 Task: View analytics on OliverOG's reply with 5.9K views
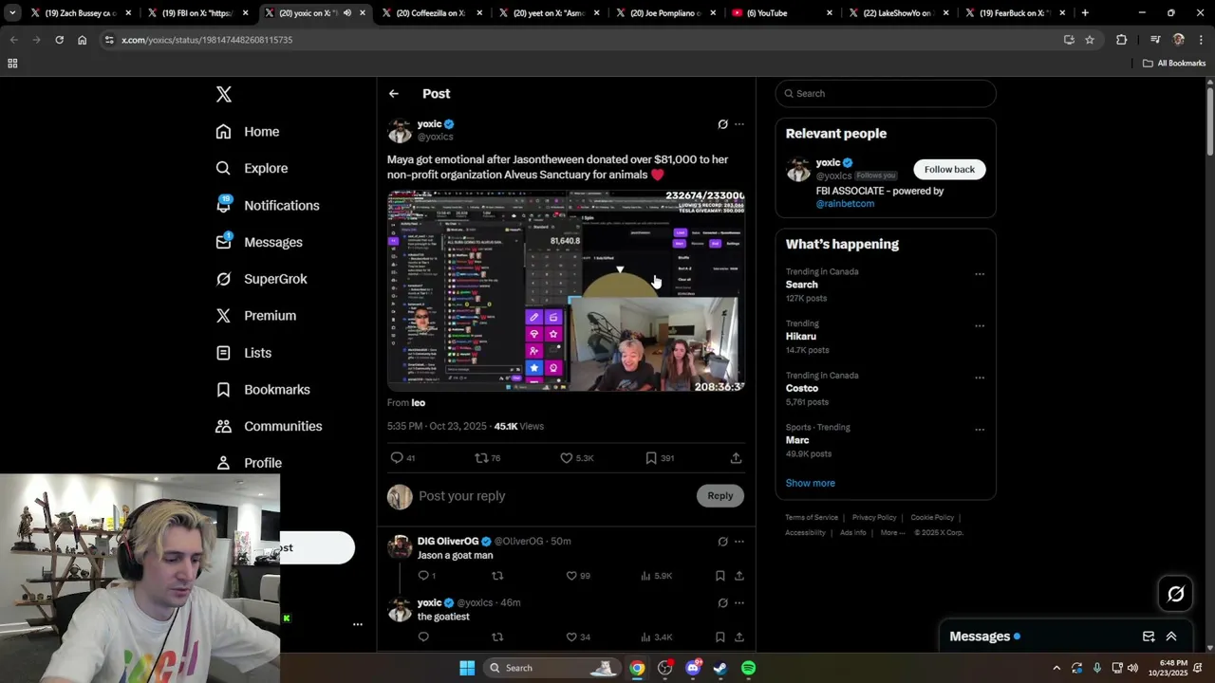pyautogui.click(x=657, y=576)
